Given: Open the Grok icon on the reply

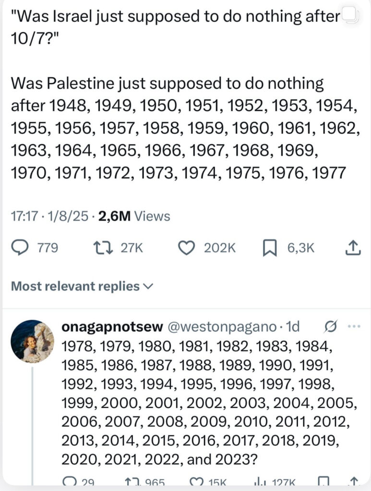Looking at the screenshot, I should pyautogui.click(x=330, y=327).
